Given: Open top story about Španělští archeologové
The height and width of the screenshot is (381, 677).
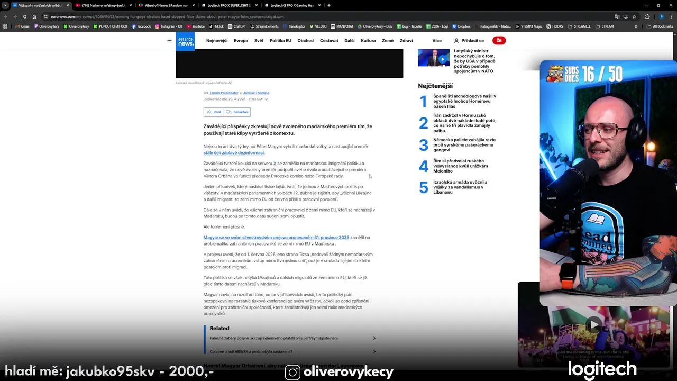Looking at the screenshot, I should [464, 101].
